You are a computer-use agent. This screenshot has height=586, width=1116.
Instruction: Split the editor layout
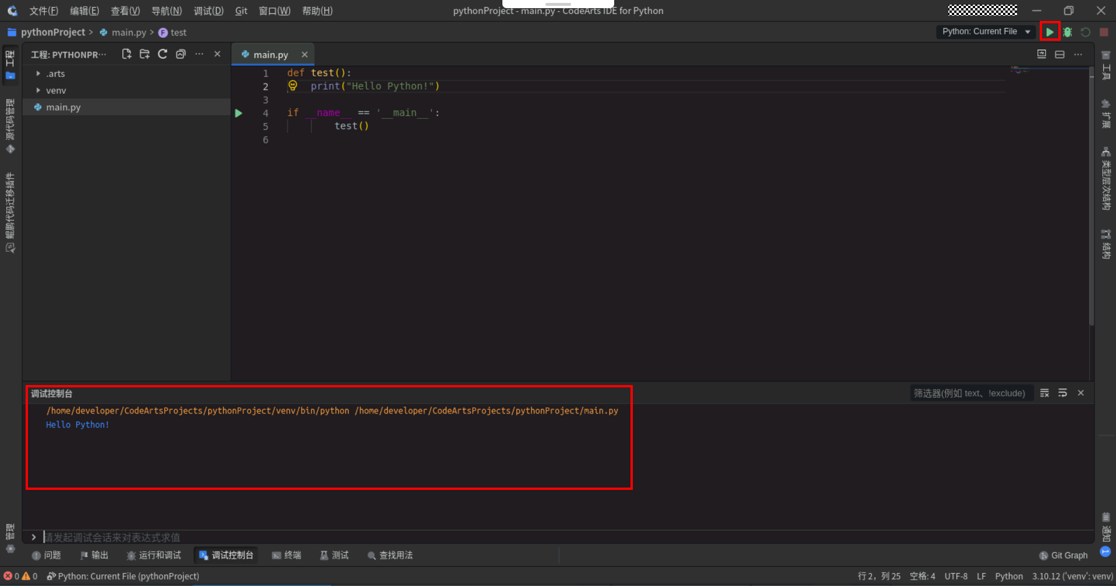coord(1060,54)
